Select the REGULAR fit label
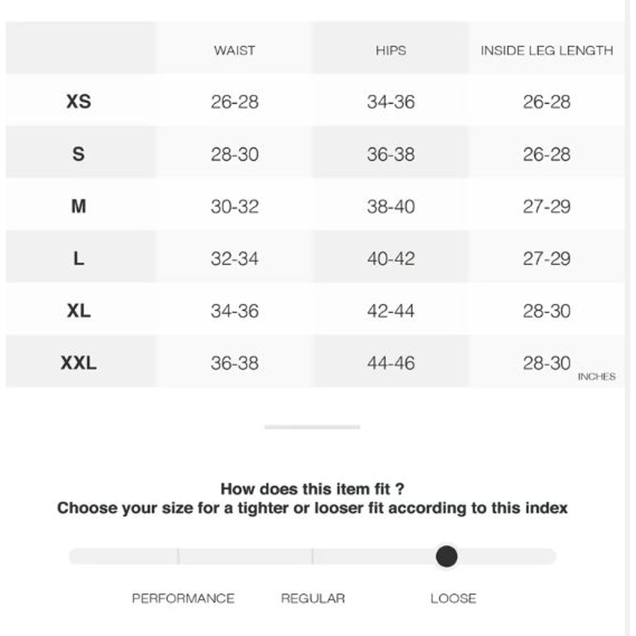Viewport: 636px width, 636px height. (313, 598)
